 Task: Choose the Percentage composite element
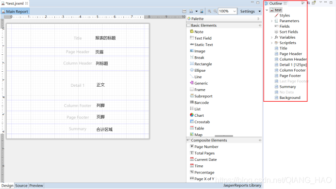point(202,173)
